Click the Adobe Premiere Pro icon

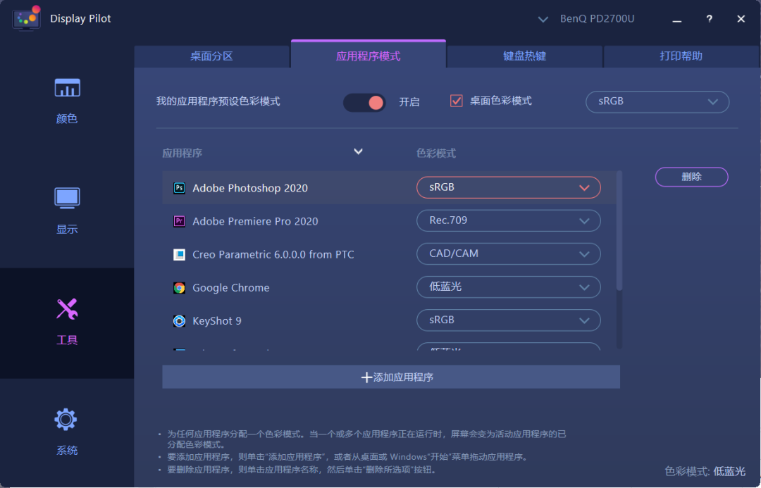pyautogui.click(x=178, y=221)
